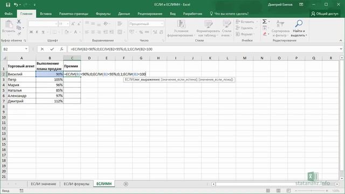Confirm formula with checkmark icon
The width and height of the screenshot is (345, 194).
[x=52, y=49]
